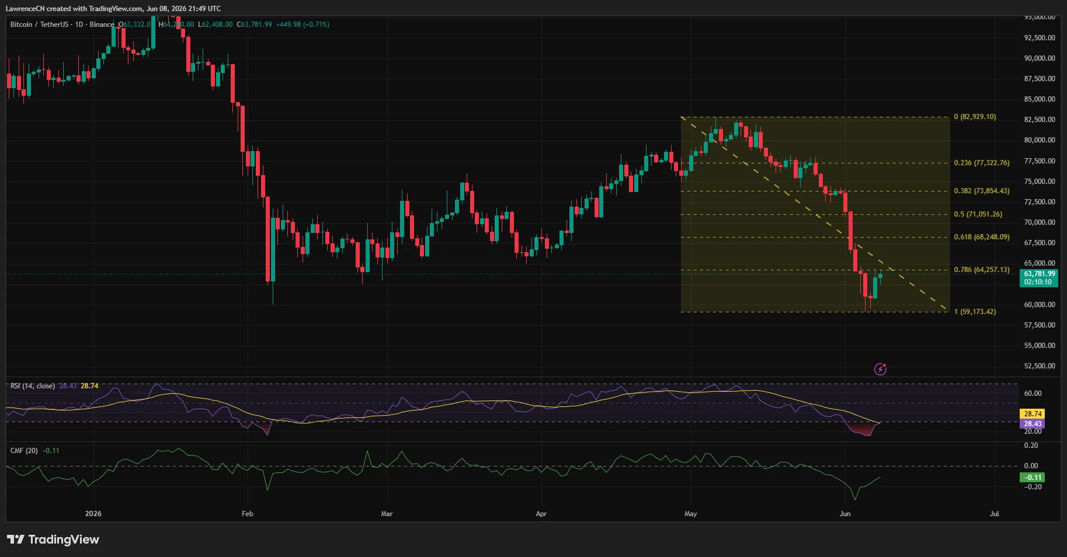Click the 92,500.00 price axis label
Image resolution: width=1067 pixels, height=557 pixels.
pyautogui.click(x=1040, y=38)
